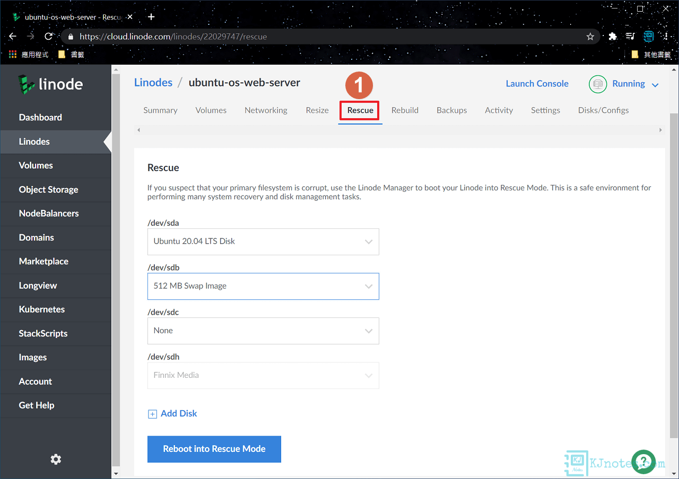
Task: Click the Add Disk link
Action: 179,414
